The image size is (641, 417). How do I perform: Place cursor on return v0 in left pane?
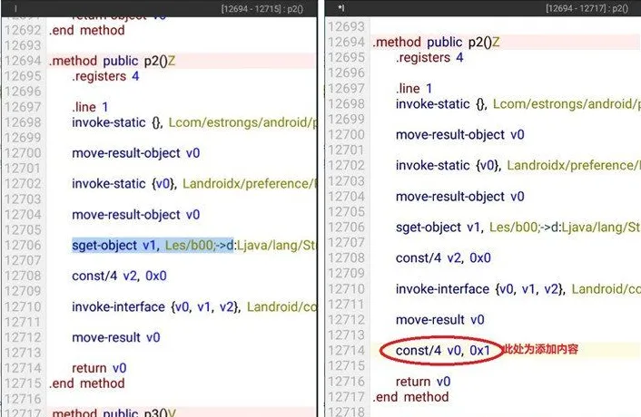tap(99, 368)
